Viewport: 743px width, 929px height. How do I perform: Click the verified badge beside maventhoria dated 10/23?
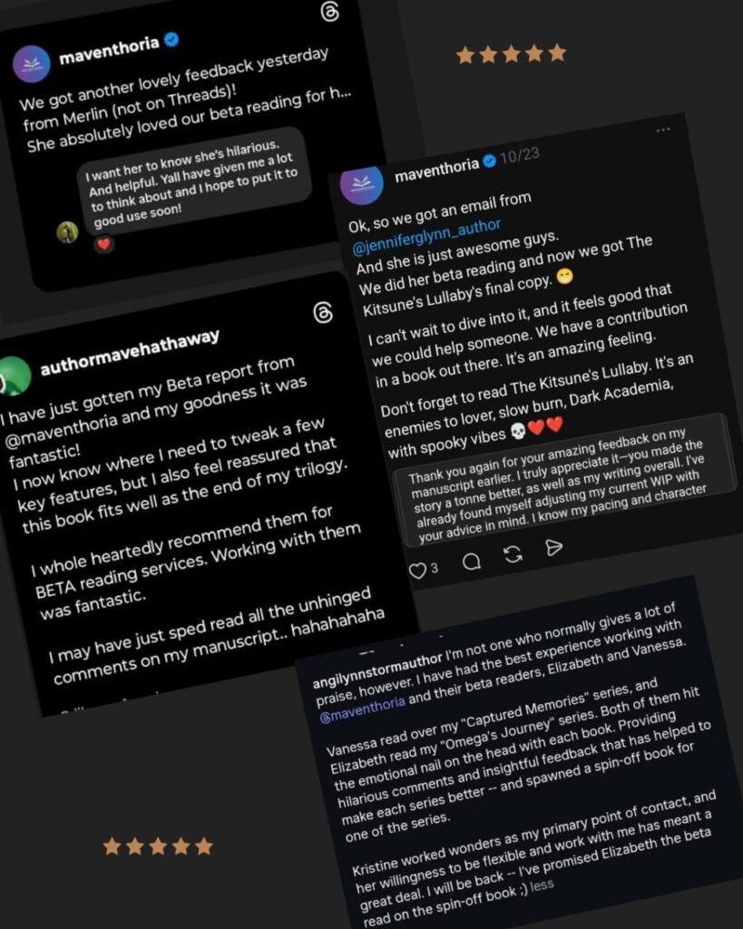coord(489,161)
